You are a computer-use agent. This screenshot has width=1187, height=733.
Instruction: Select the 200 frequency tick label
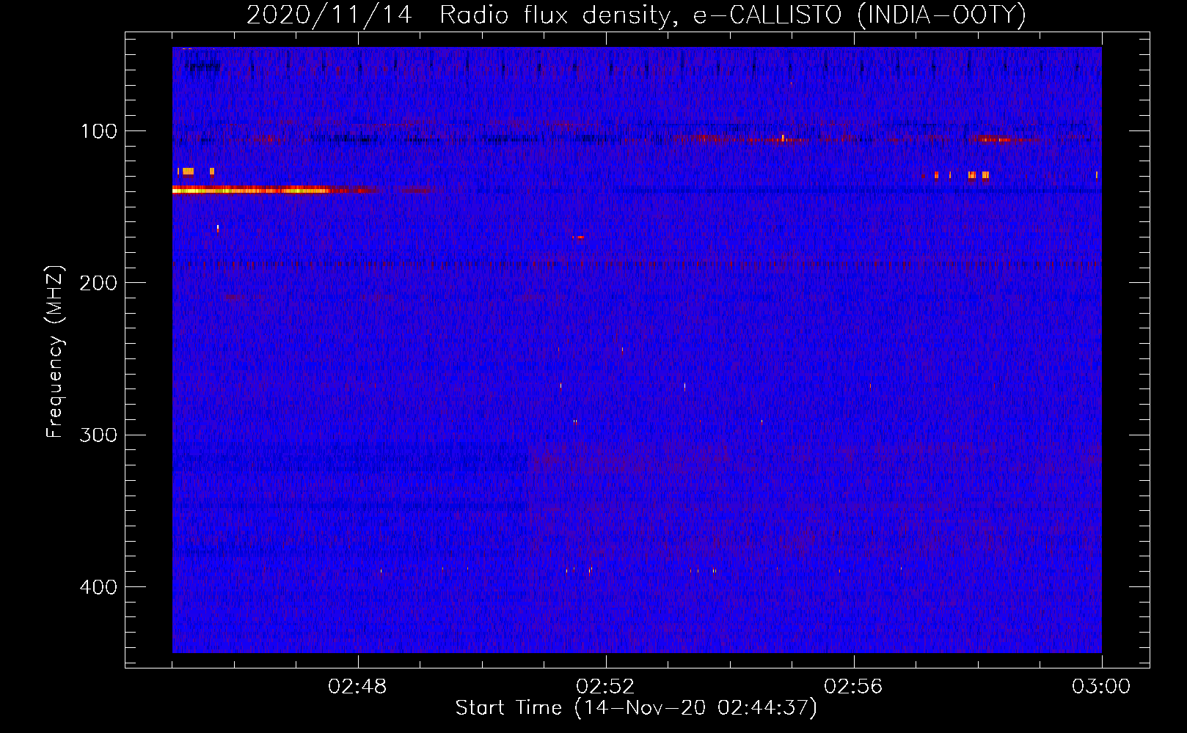[99, 283]
